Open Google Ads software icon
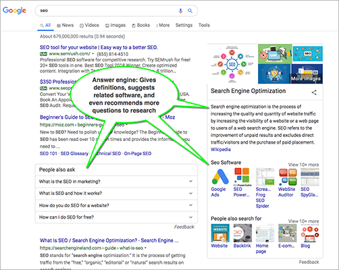Screen dimensions: 339x270 [x=220, y=176]
